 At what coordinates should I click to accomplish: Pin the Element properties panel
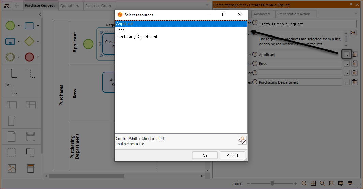tap(351, 5)
